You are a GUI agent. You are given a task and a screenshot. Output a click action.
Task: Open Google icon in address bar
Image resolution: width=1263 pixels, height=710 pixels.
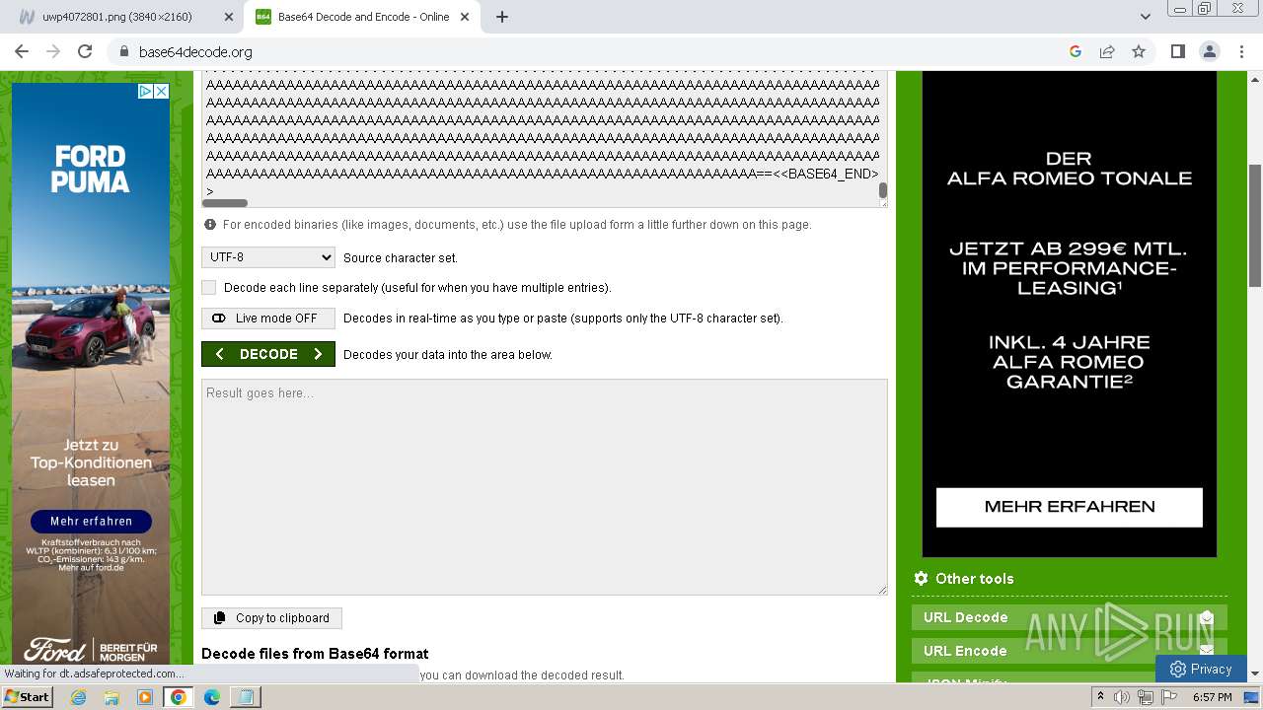[1076, 51]
